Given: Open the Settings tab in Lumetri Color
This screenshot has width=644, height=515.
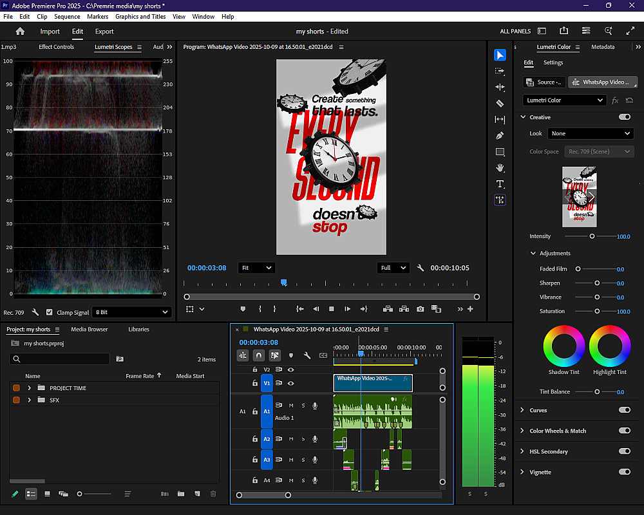Looking at the screenshot, I should 553,62.
